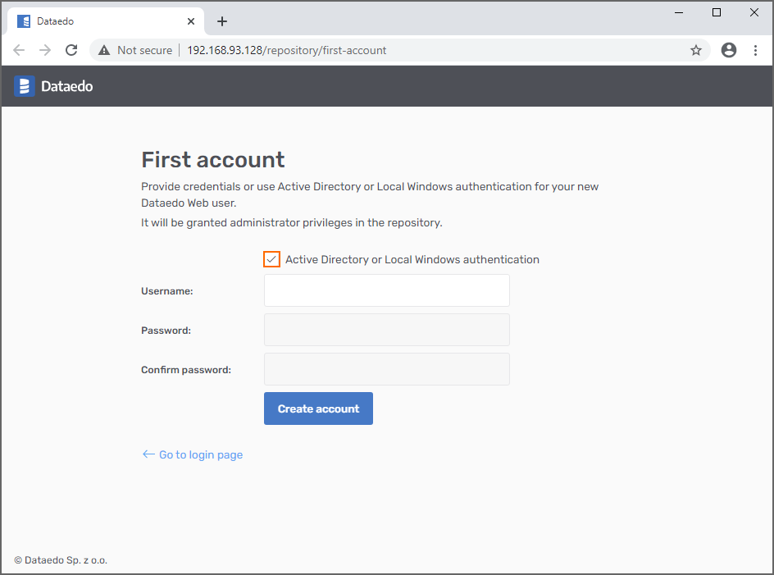Select the Dataedo browser tab
This screenshot has width=774, height=575.
[x=98, y=21]
